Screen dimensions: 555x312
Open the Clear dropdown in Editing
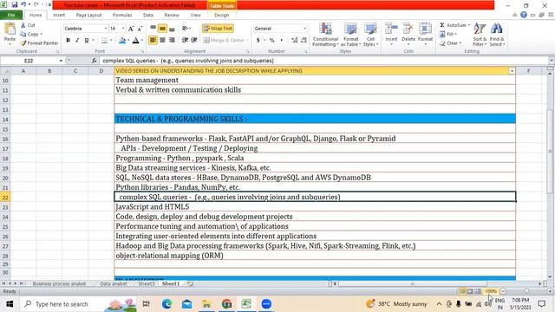460,43
